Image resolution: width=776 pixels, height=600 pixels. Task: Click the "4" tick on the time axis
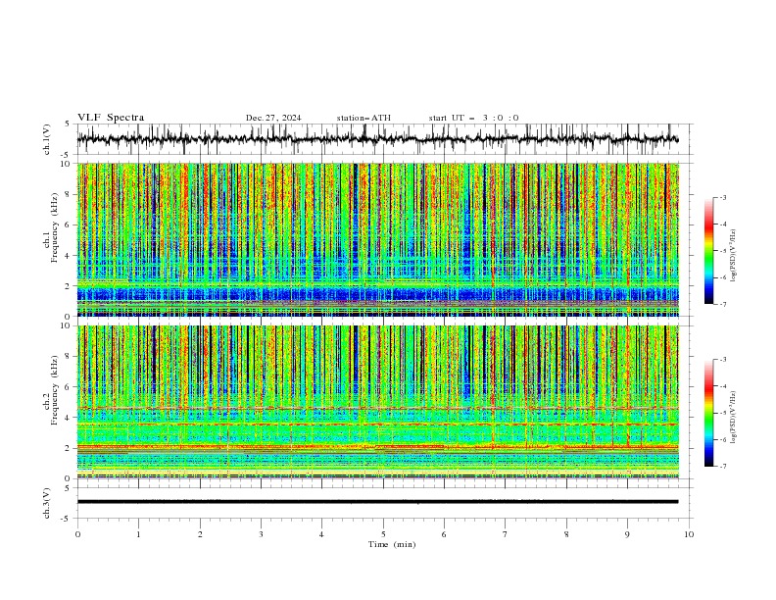point(321,534)
